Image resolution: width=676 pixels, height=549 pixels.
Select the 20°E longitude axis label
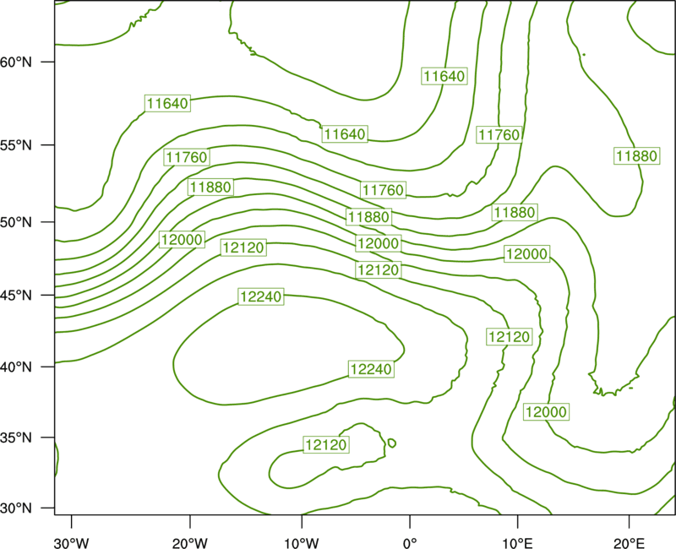(629, 543)
